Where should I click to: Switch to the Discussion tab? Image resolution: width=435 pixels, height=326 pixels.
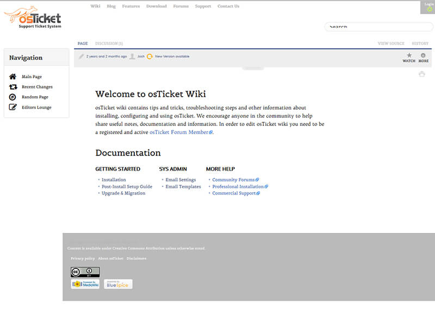pos(109,43)
